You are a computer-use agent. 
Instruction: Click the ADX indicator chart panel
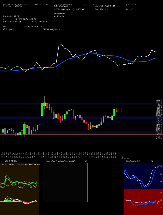20,176
